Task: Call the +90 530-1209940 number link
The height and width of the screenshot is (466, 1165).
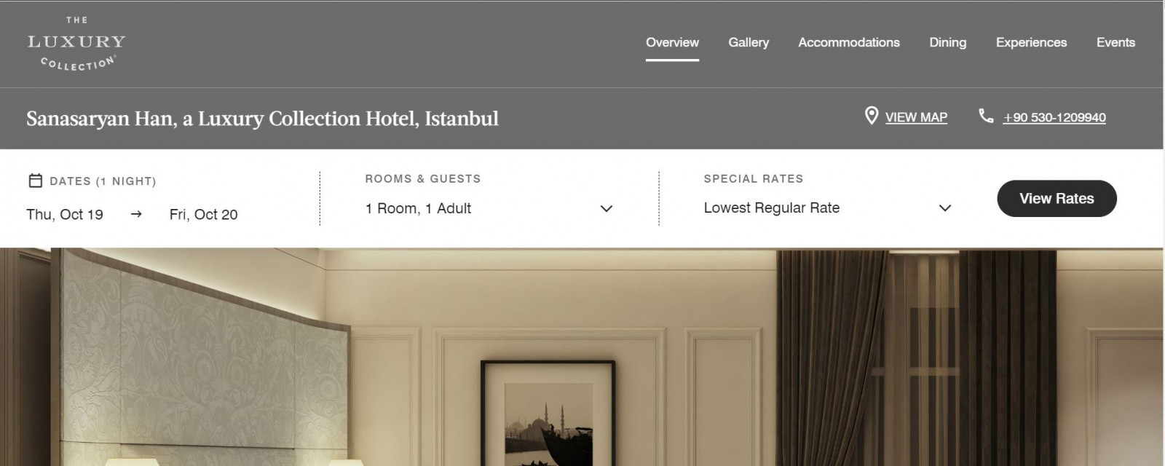Action: pos(1054,117)
